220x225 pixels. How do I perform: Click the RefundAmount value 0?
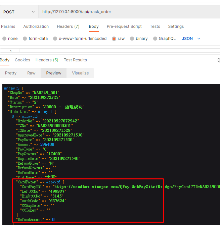tap(53, 220)
